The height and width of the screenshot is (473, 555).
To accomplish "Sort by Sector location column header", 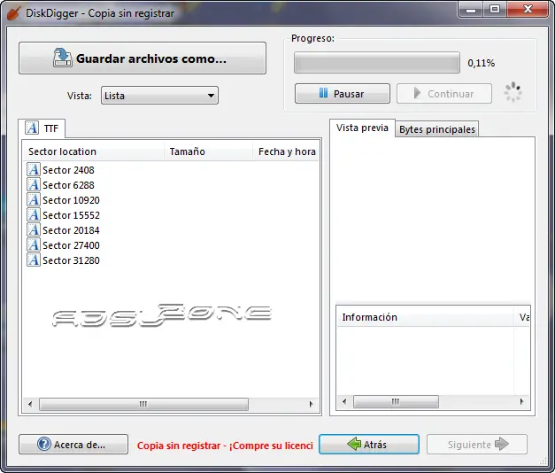I will click(94, 151).
